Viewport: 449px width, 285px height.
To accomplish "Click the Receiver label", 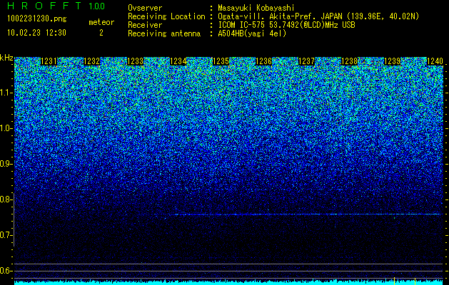I will (145, 25).
